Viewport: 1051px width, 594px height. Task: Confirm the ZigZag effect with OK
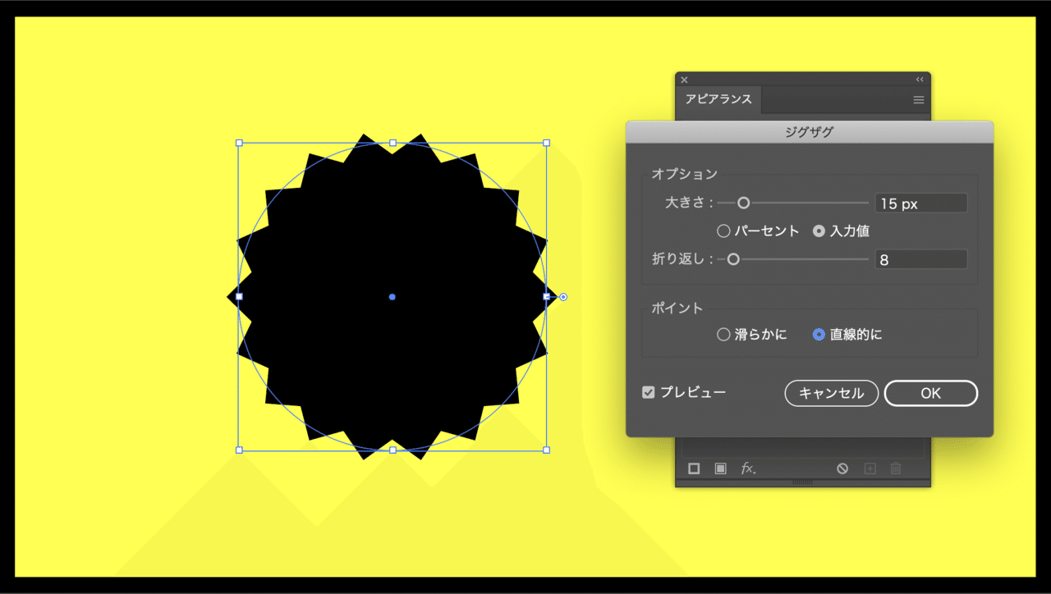tap(930, 393)
